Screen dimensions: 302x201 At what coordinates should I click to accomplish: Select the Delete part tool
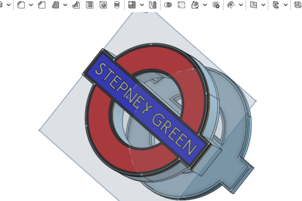point(216,5)
